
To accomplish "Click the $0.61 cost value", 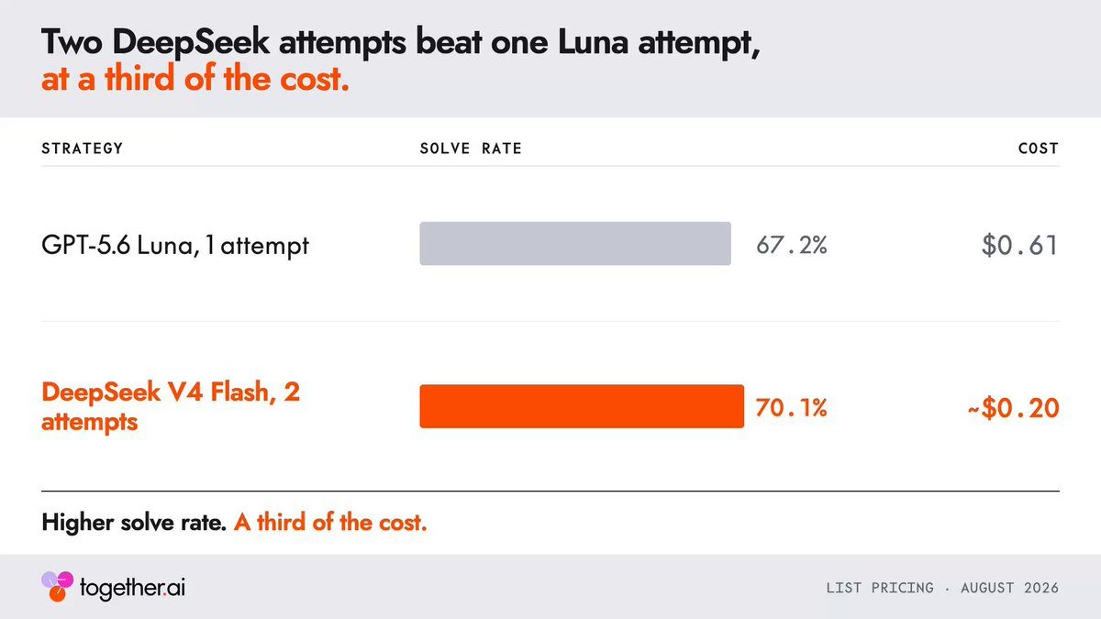I will point(1020,246).
